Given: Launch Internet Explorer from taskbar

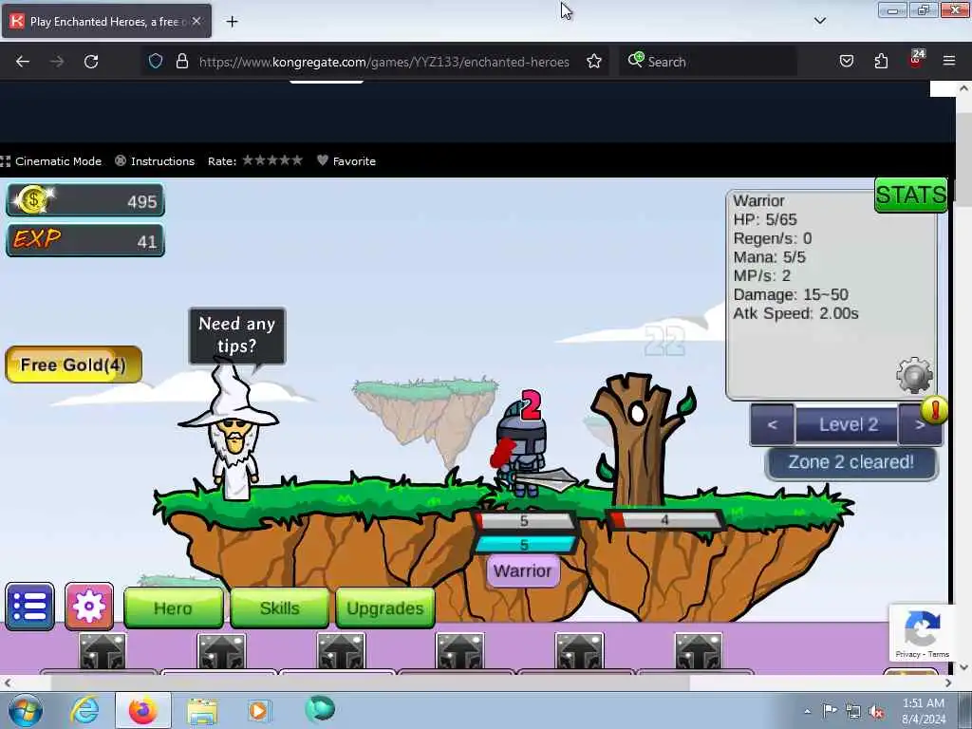Looking at the screenshot, I should point(84,710).
